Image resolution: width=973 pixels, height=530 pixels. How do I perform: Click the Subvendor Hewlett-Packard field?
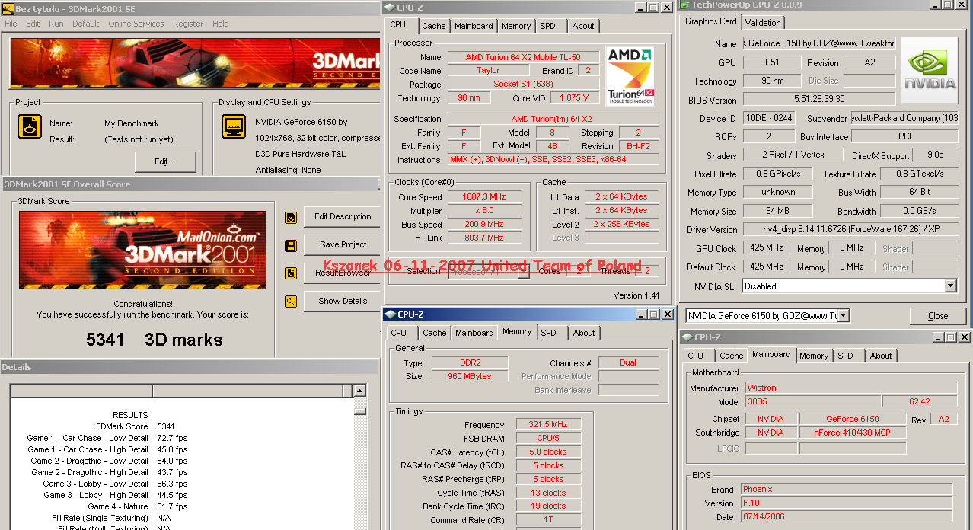904,118
